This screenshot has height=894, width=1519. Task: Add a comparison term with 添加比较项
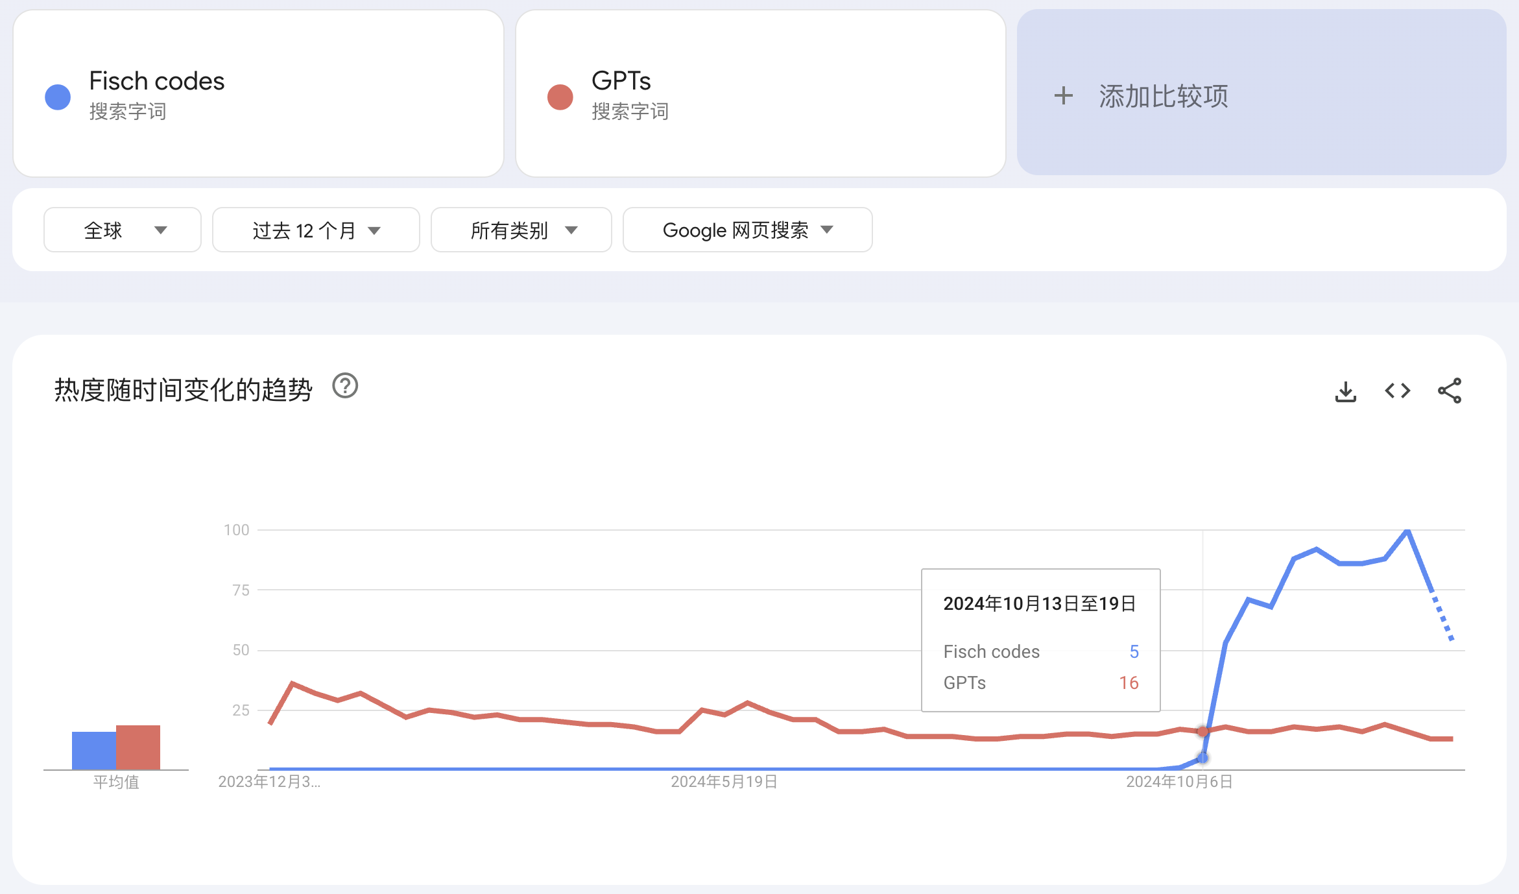click(x=1262, y=93)
